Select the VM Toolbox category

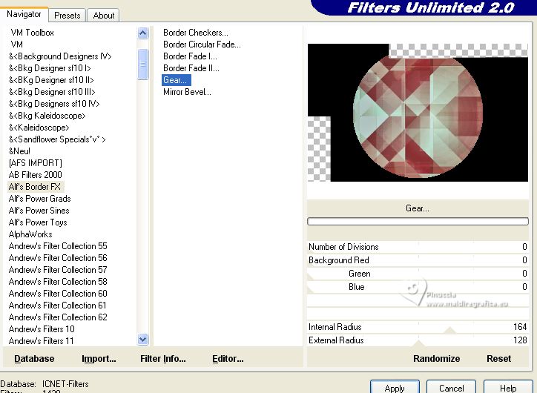tap(32, 33)
